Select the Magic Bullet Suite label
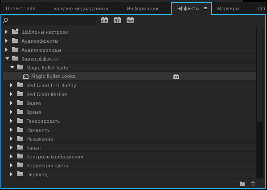This screenshot has height=190, width=267. click(x=47, y=68)
